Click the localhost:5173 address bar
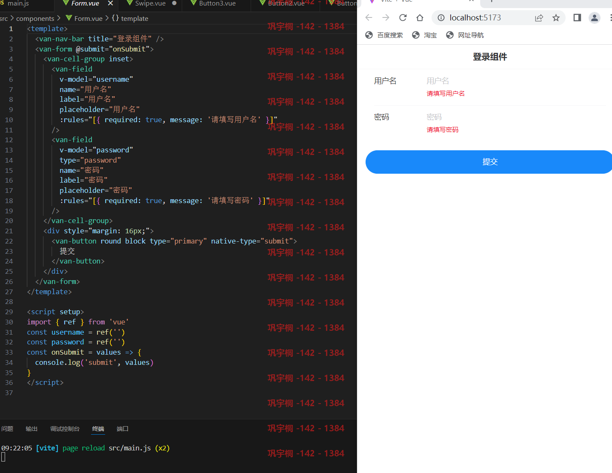612x473 pixels. point(475,18)
